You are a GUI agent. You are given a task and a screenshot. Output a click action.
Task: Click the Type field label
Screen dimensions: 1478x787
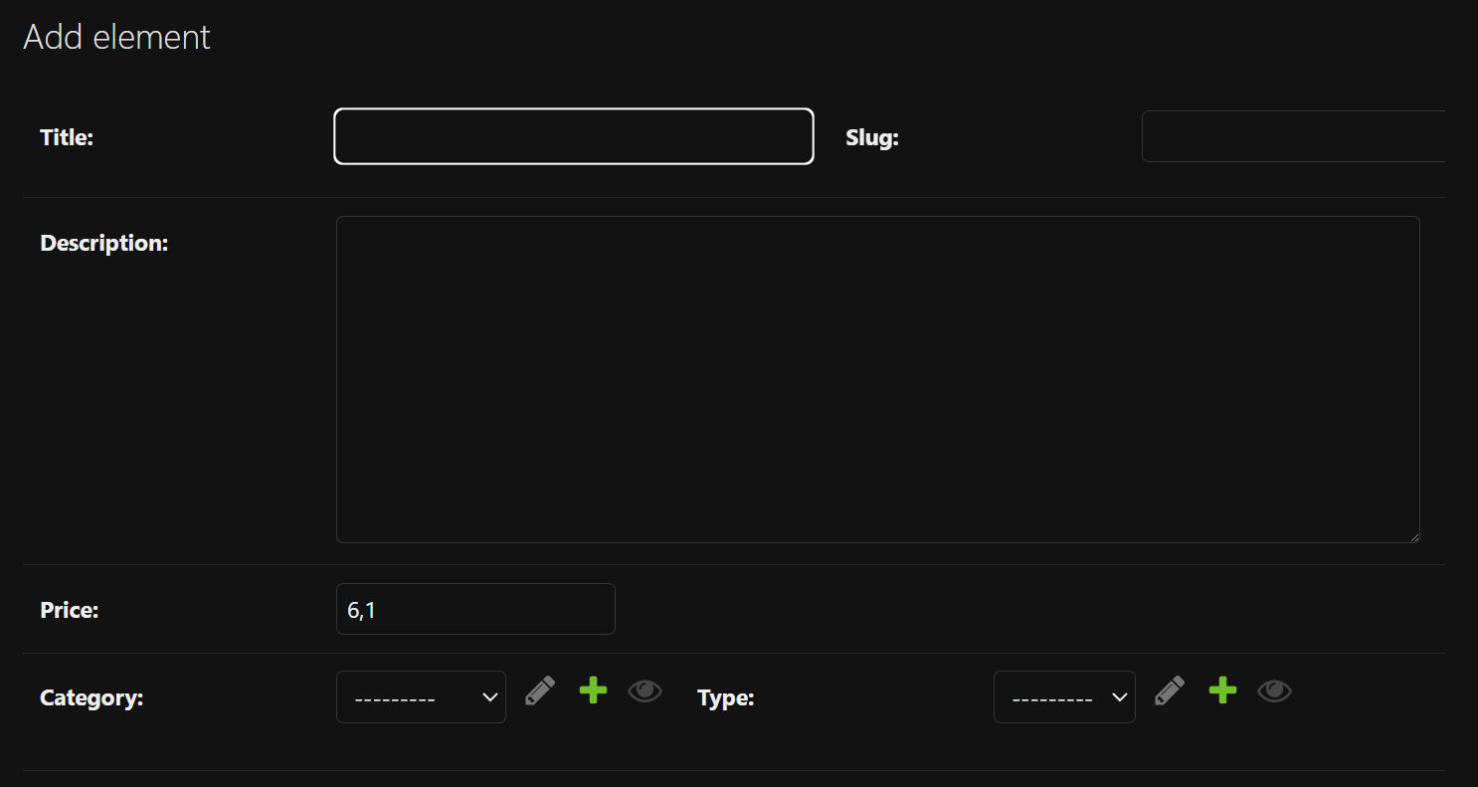pos(726,698)
